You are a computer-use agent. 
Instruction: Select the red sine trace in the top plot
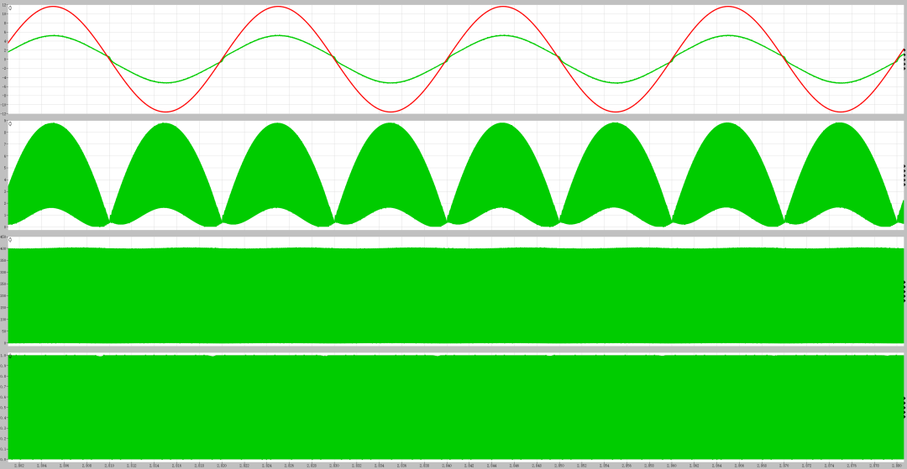click(279, 7)
